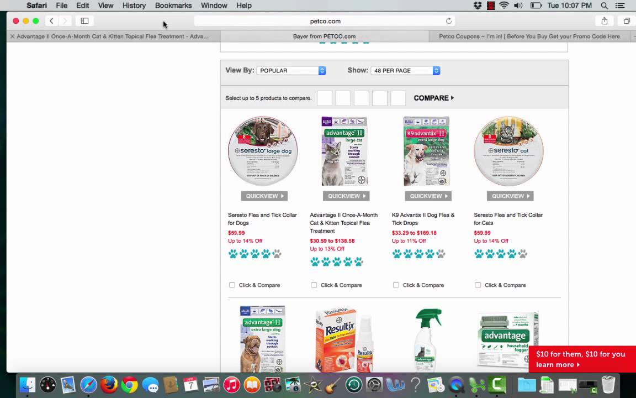Select the Seresto large dog product image
This screenshot has height=398, width=636.
[263, 151]
